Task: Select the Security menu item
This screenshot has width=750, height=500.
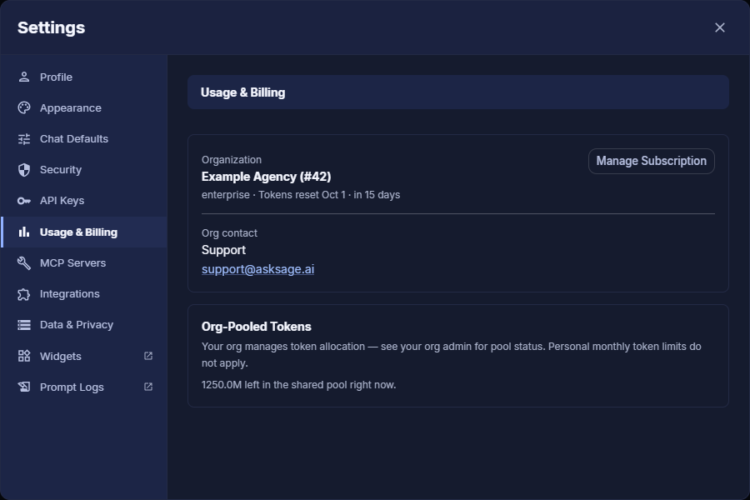Action: (85, 170)
